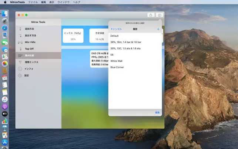This screenshot has height=149, width=238.
Task: Open the Mix+Mix sidebar item
Action: (x=38, y=42)
